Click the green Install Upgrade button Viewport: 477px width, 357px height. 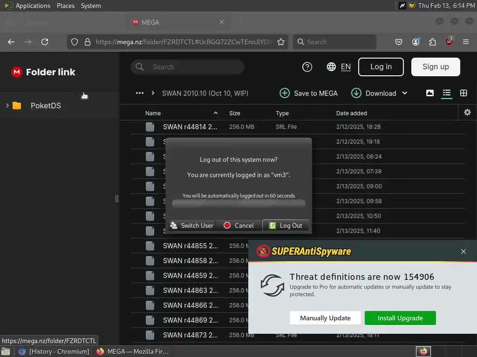pyautogui.click(x=400, y=318)
